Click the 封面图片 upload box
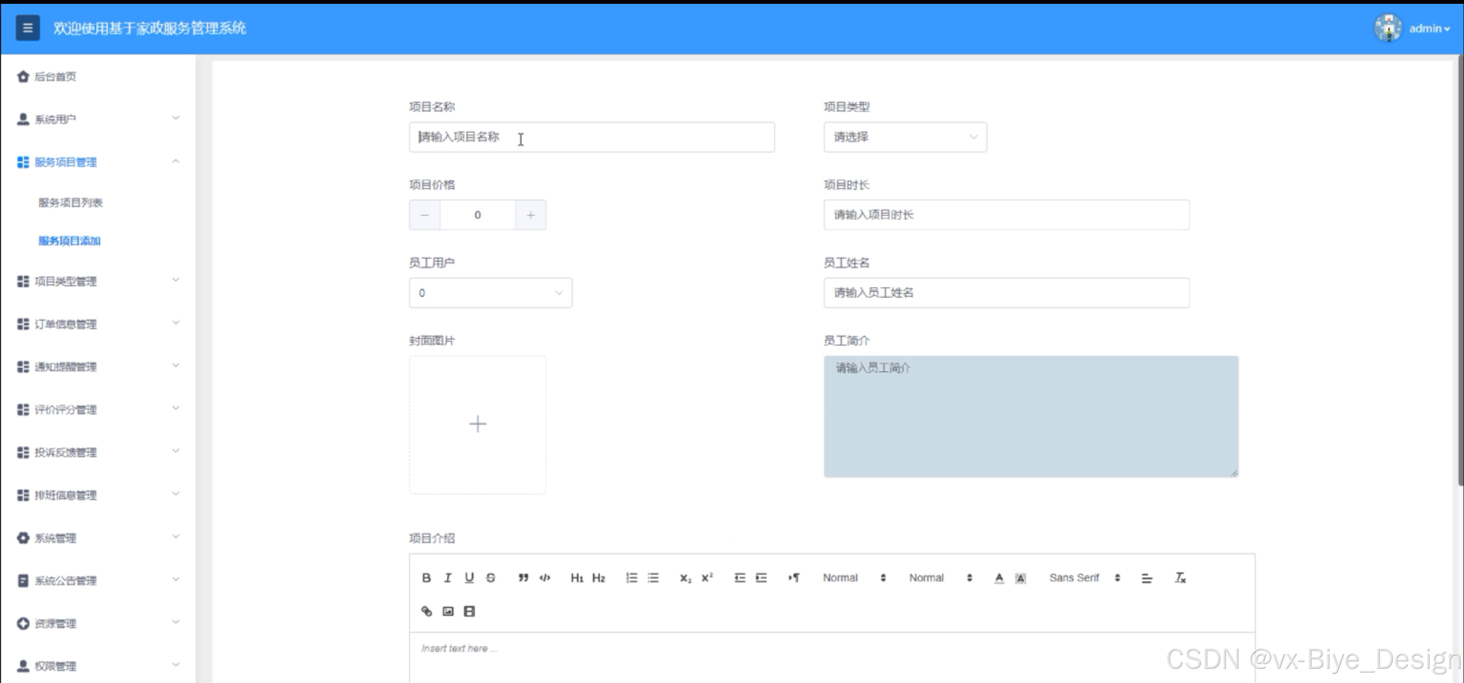Image resolution: width=1464 pixels, height=683 pixels. pyautogui.click(x=477, y=424)
